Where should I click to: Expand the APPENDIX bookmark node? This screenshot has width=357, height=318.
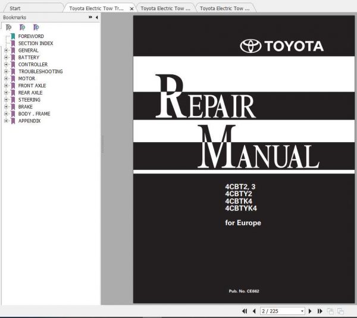coord(6,121)
